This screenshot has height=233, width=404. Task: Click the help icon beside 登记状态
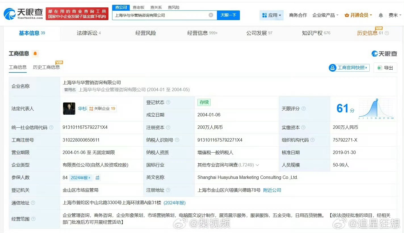pos(169,102)
